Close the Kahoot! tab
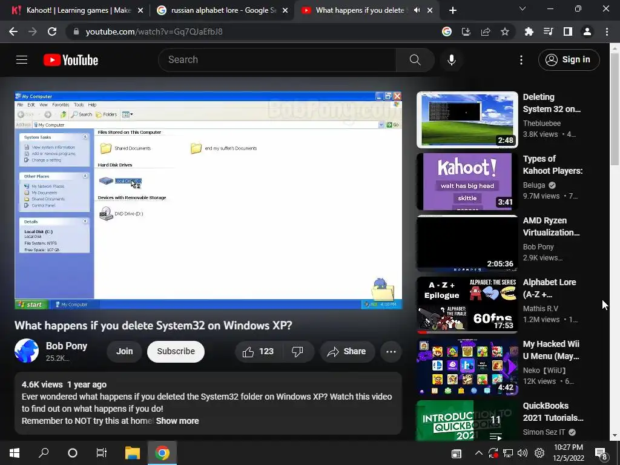Screen dimensions: 620x465 140,10
